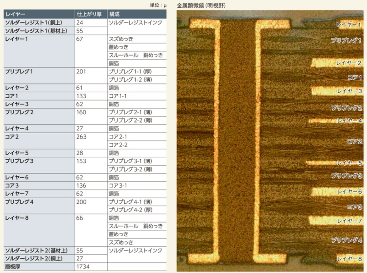Click the "プリプレグ4" label on the micrograph
Screen dimensions: 367x273
pyautogui.click(x=346, y=240)
